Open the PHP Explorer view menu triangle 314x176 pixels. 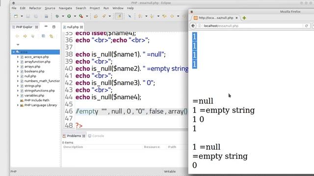(x=18, y=44)
